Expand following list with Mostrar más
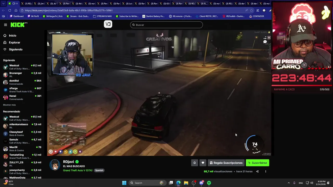Viewport: 333px width, 187px height. coord(9,105)
